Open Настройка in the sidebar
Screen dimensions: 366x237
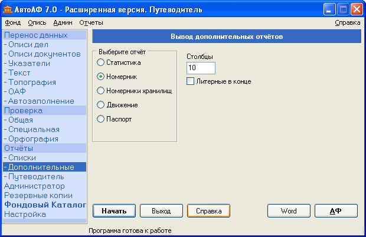[x=45, y=214]
